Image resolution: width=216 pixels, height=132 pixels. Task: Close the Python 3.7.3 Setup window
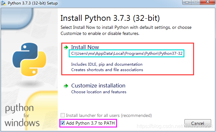click(208, 2)
